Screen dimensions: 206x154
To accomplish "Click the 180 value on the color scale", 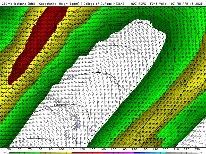I will 145,149.
